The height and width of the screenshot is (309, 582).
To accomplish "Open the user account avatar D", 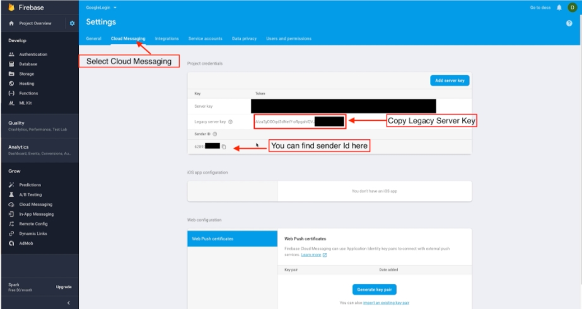I will (x=572, y=8).
